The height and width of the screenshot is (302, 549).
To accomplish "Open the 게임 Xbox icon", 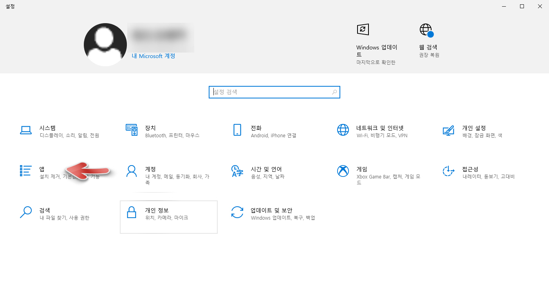I will point(343,171).
